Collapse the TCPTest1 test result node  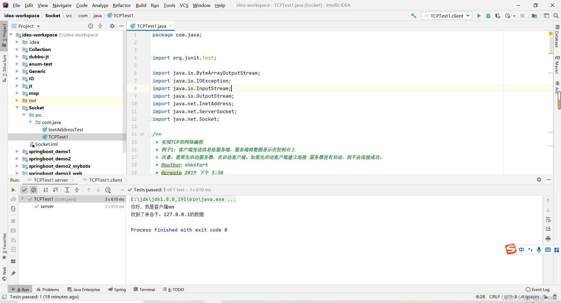[22, 199]
